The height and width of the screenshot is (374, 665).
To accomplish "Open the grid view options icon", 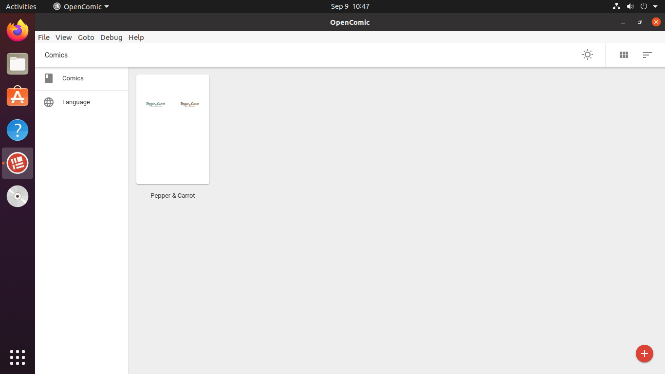I will 624,55.
